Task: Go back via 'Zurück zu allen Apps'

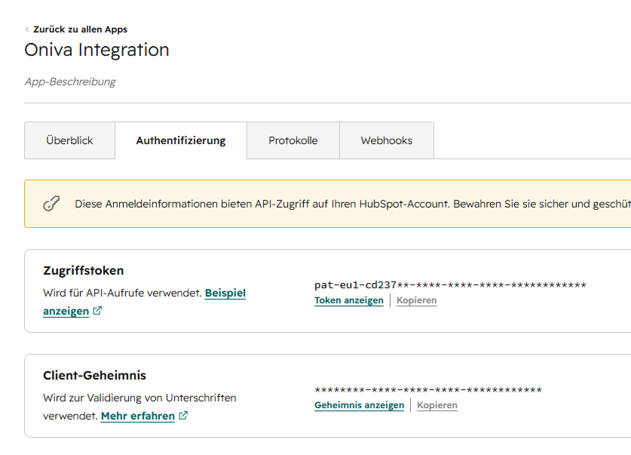Action: [80, 29]
